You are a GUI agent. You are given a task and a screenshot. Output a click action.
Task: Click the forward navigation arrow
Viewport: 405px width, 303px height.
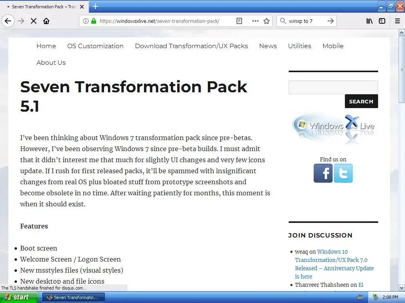[x=21, y=21]
